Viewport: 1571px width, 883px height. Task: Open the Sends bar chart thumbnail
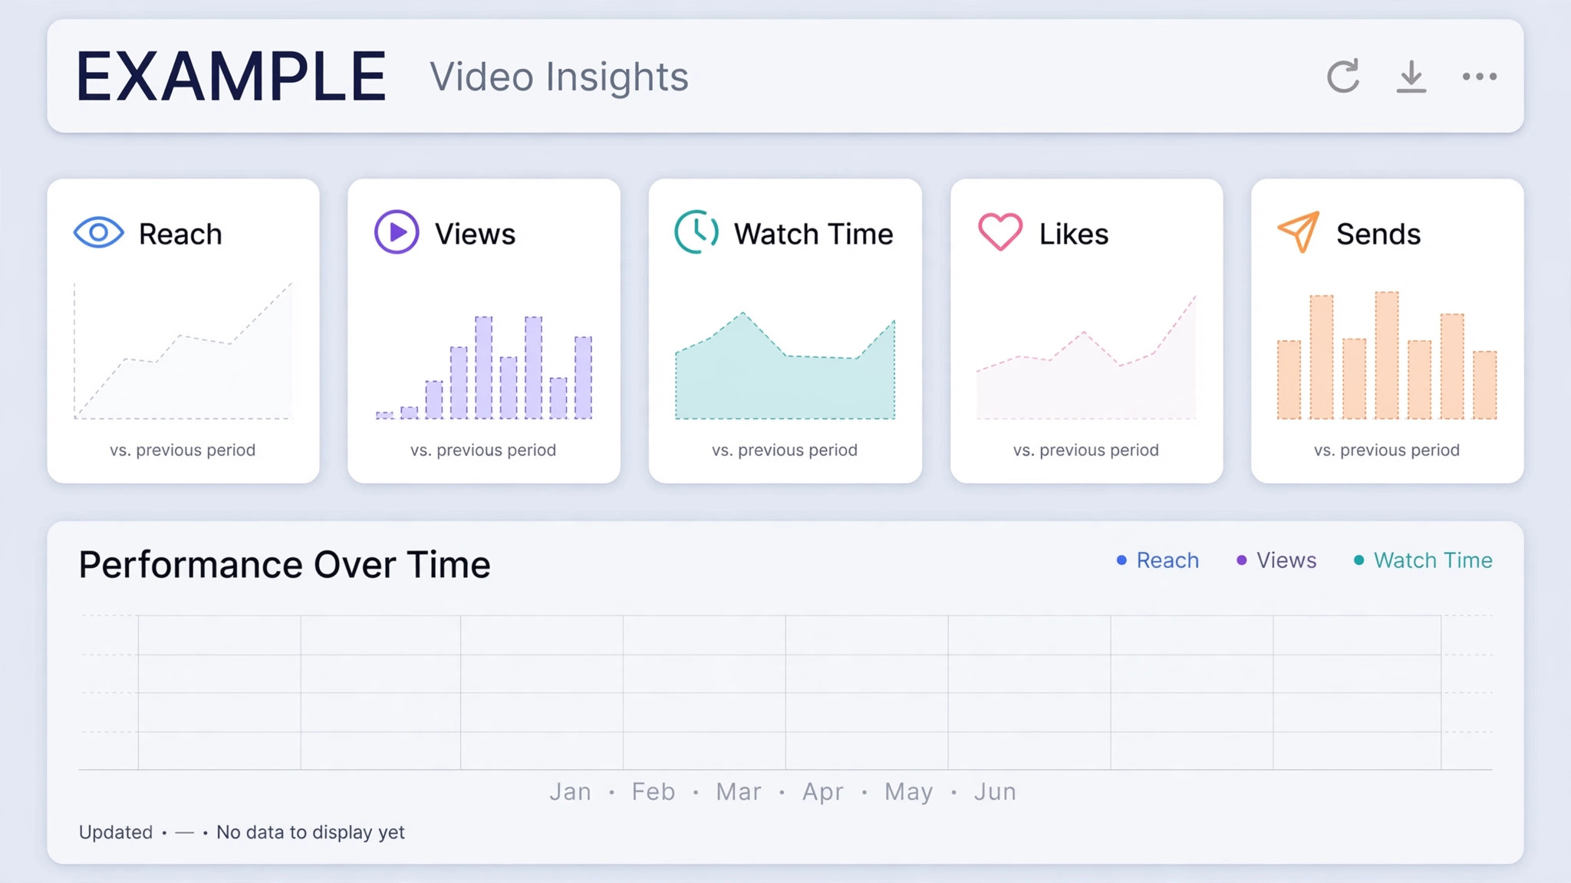(x=1387, y=356)
